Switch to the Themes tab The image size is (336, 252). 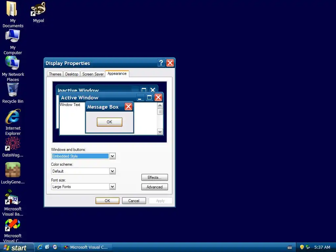tap(55, 74)
